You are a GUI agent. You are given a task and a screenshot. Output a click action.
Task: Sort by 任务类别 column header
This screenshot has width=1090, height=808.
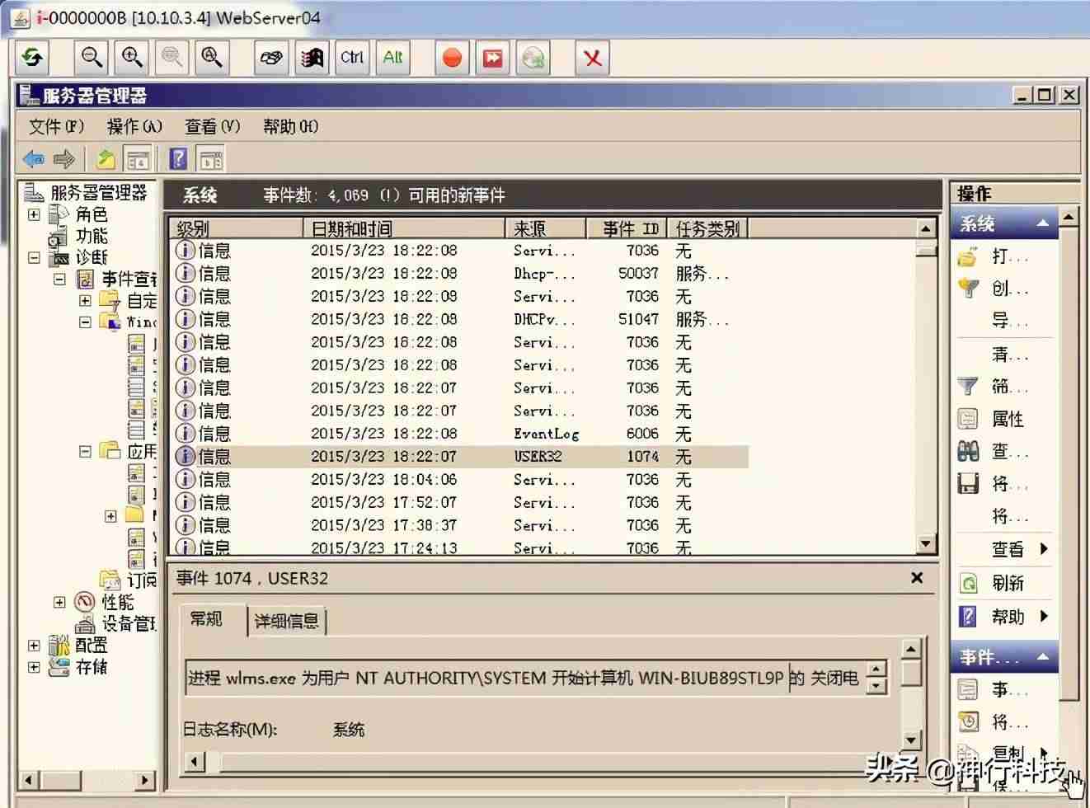point(708,228)
